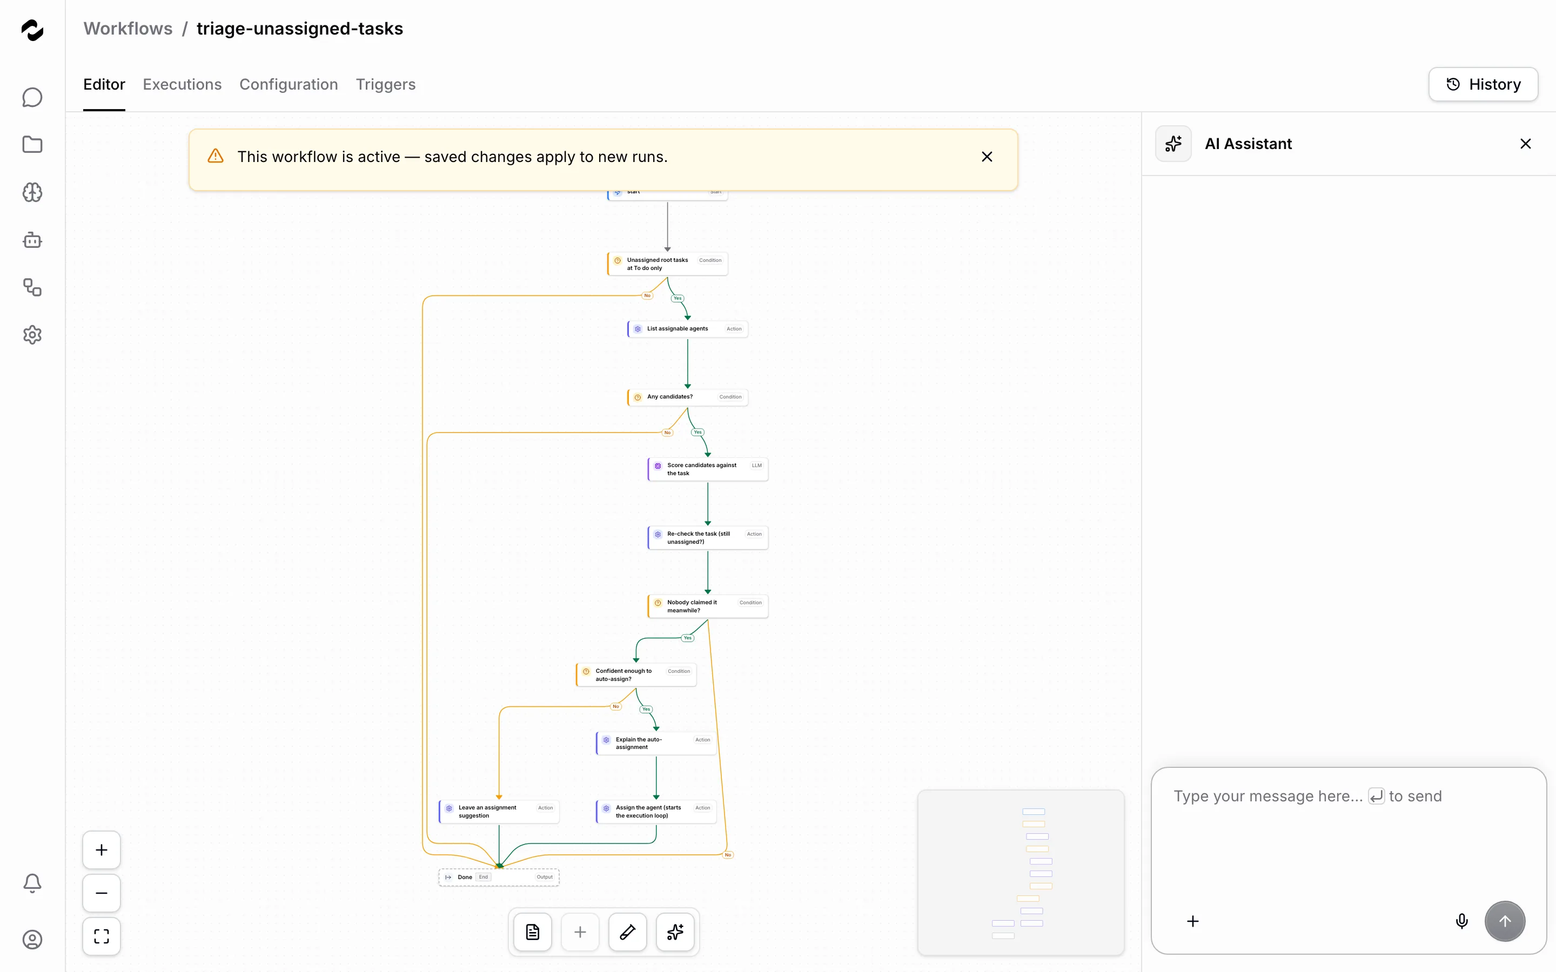Click the app logo in sidebar

32,30
